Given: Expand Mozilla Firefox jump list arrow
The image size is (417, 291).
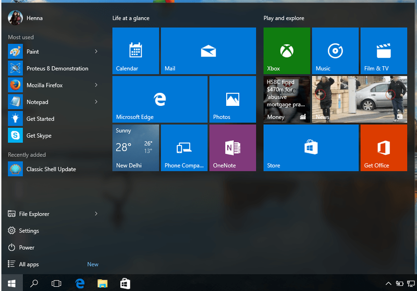Looking at the screenshot, I should pos(96,85).
